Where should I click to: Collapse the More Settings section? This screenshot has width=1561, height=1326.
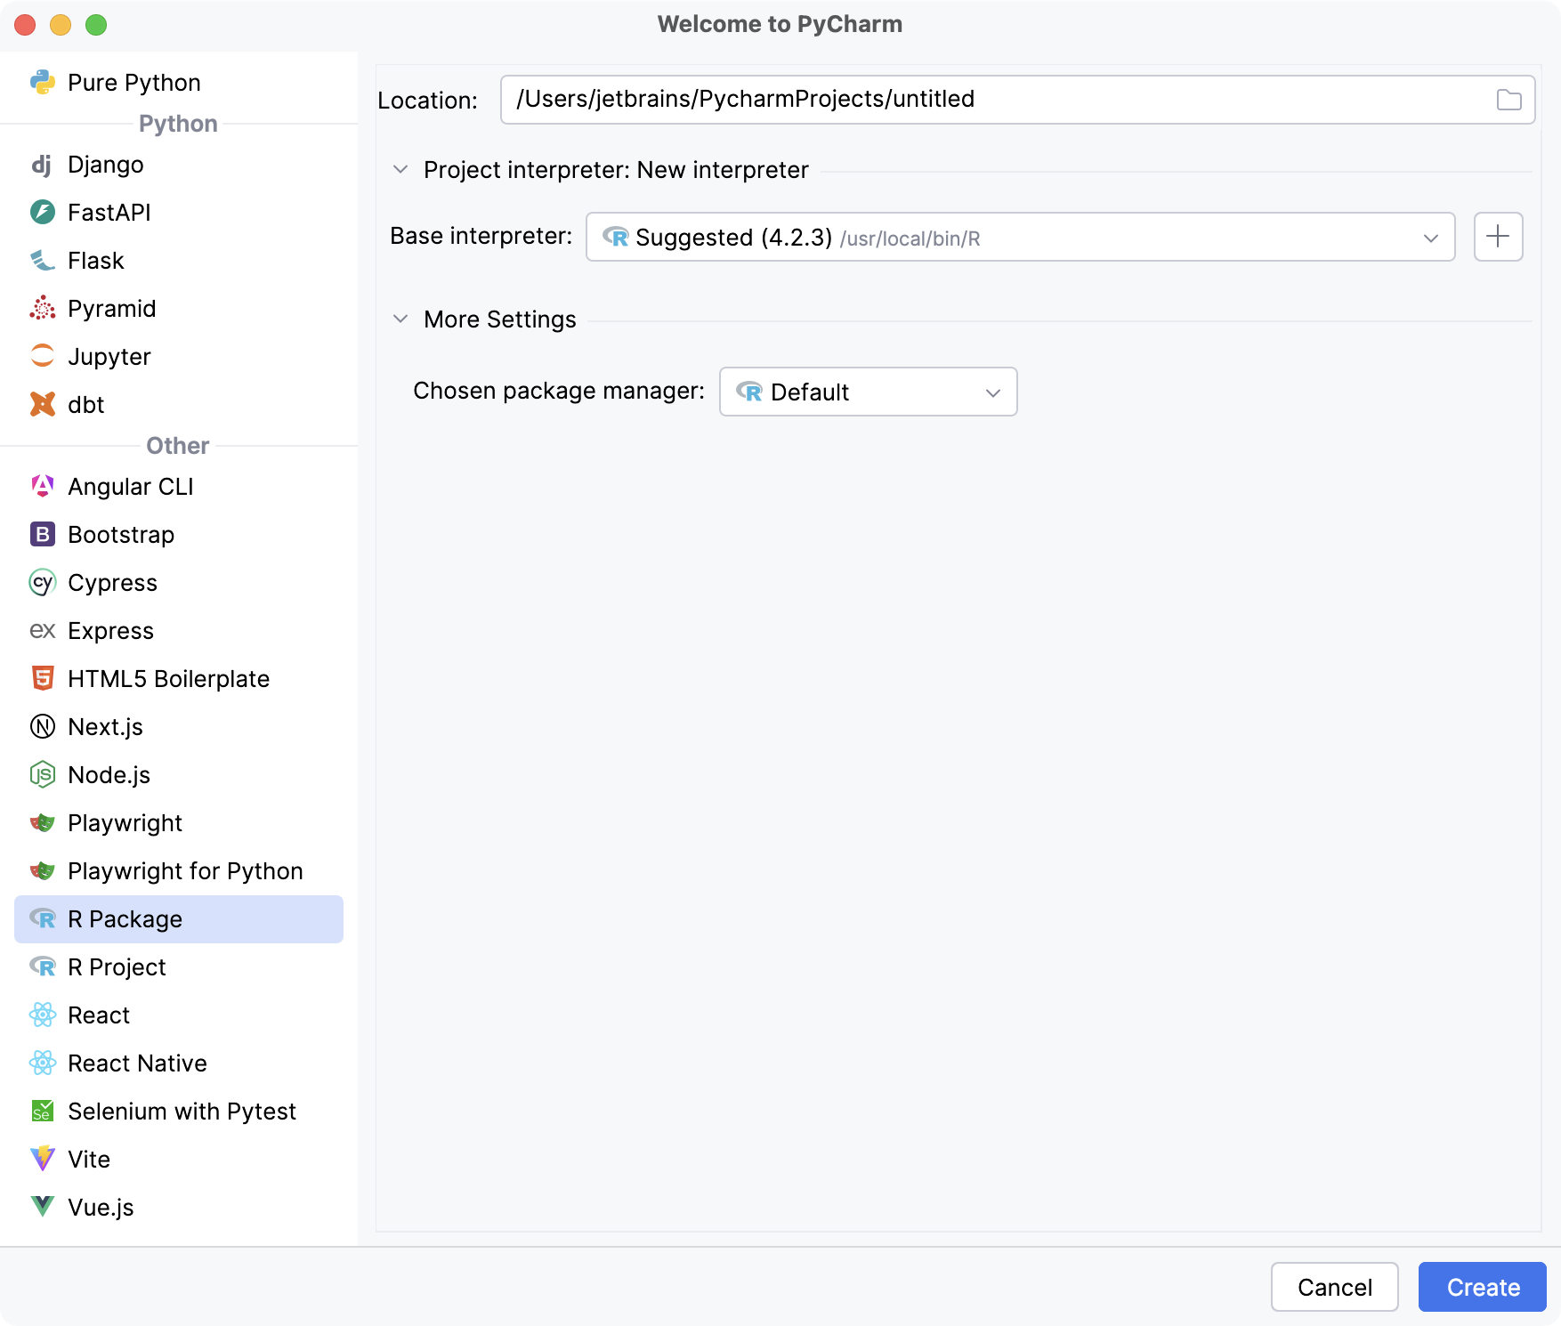click(x=400, y=319)
